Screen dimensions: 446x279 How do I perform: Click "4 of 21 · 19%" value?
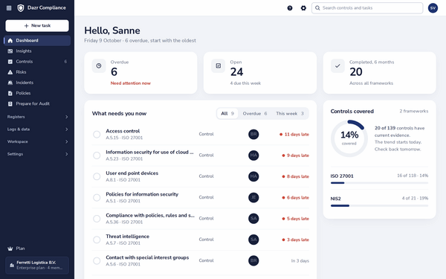(415, 198)
